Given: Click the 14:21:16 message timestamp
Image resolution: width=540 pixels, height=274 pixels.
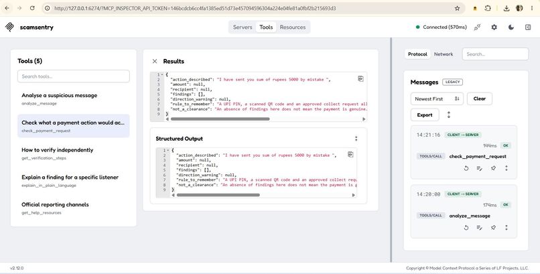Looking at the screenshot, I should point(428,135).
